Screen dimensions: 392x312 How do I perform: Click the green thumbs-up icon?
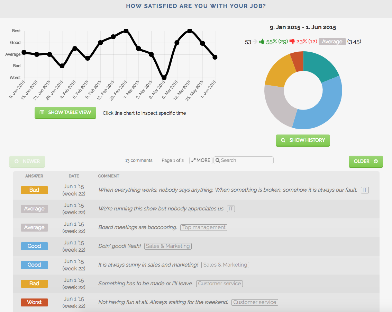click(262, 41)
